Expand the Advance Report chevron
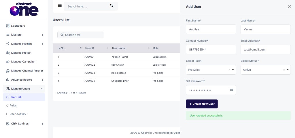Screen dimensions: 295x138 pyautogui.click(x=43, y=80)
